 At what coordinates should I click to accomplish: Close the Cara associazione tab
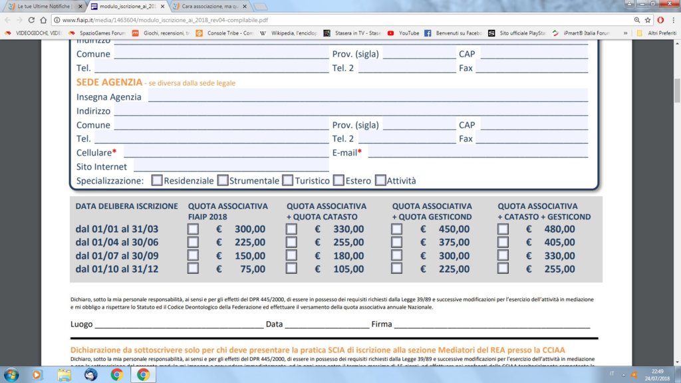coord(245,7)
